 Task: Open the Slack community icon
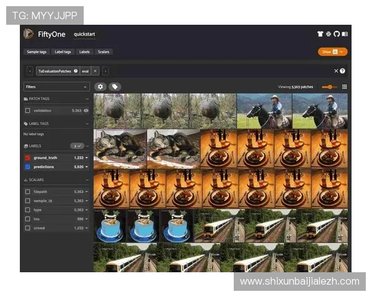click(329, 34)
